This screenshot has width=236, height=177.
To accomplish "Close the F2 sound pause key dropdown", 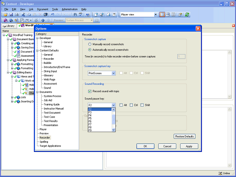I will pos(114,105).
